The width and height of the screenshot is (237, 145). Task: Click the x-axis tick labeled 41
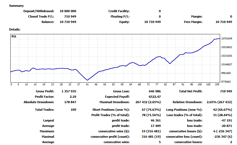[x=87, y=84]
